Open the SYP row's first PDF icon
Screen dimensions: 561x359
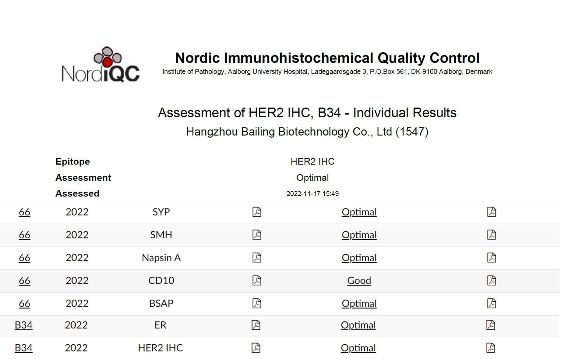(257, 212)
